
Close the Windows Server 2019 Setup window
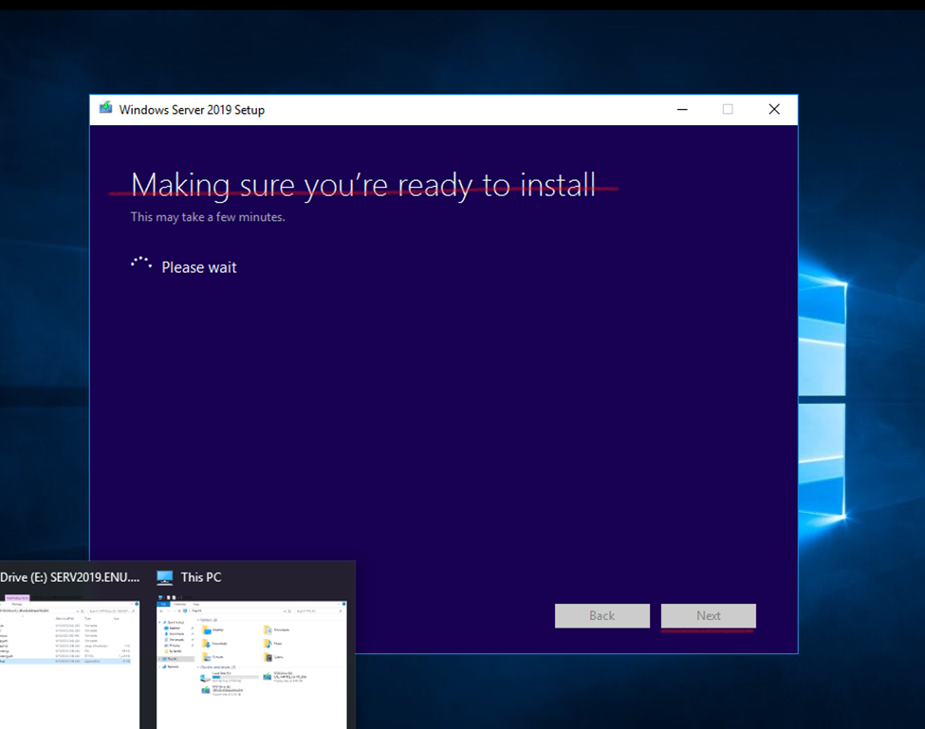(774, 110)
